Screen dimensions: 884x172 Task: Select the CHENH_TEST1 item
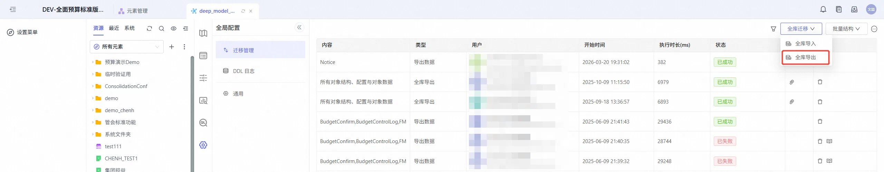[121, 159]
